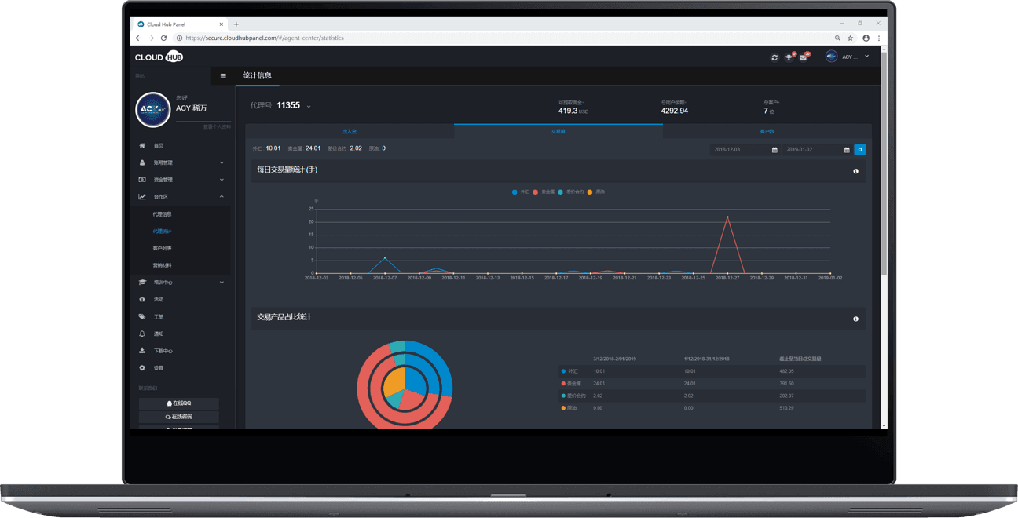Switch to the 出入金 tab
Screen dimensions: 1018x518
pyautogui.click(x=350, y=132)
